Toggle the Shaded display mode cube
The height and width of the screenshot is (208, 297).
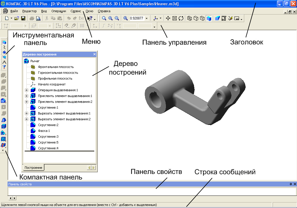pyautogui.click(x=209, y=18)
